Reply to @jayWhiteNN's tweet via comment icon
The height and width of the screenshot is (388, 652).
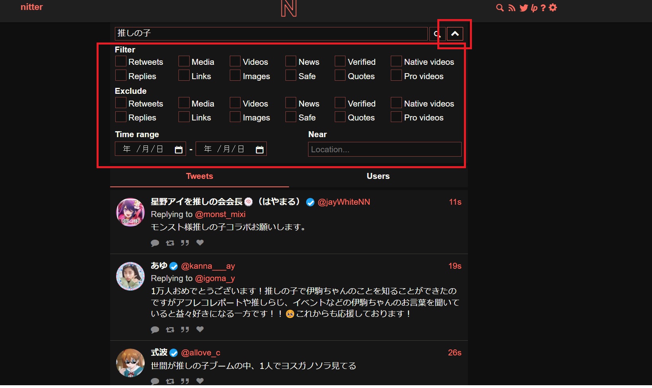click(x=155, y=243)
